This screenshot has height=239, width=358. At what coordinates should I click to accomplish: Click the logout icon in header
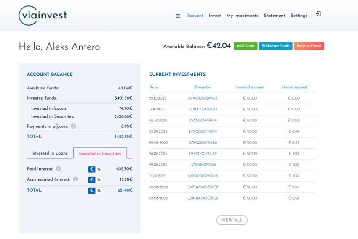pyautogui.click(x=318, y=14)
